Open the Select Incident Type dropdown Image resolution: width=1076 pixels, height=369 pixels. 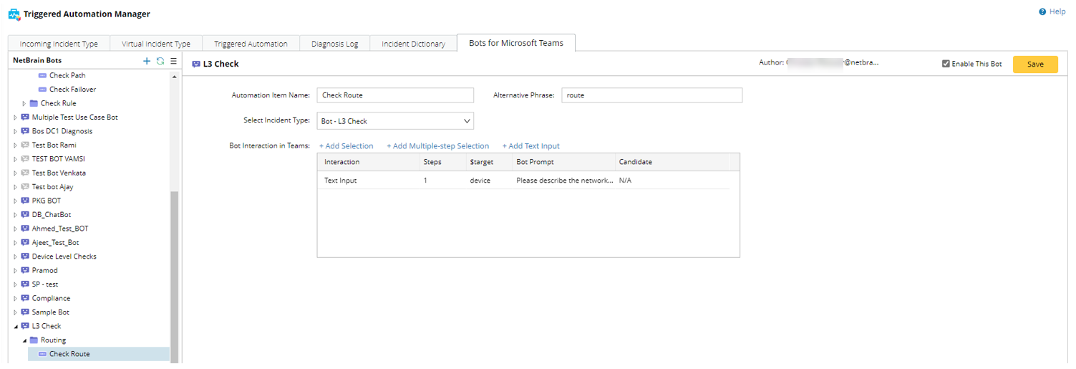395,121
